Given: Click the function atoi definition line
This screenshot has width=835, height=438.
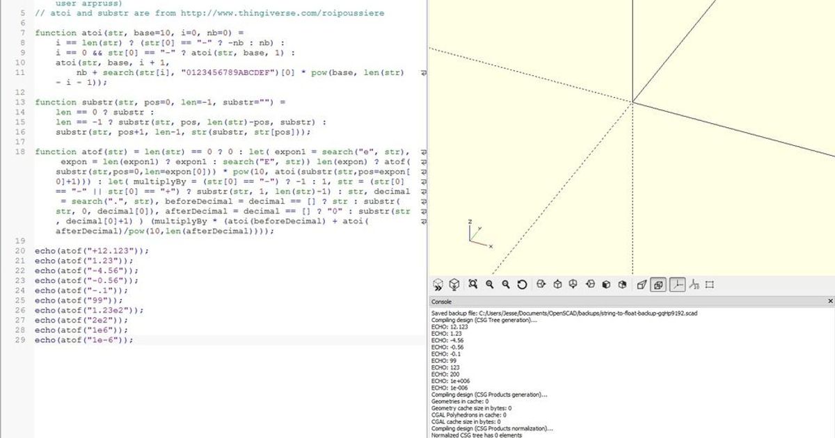Looking at the screenshot, I should pyautogui.click(x=139, y=33).
